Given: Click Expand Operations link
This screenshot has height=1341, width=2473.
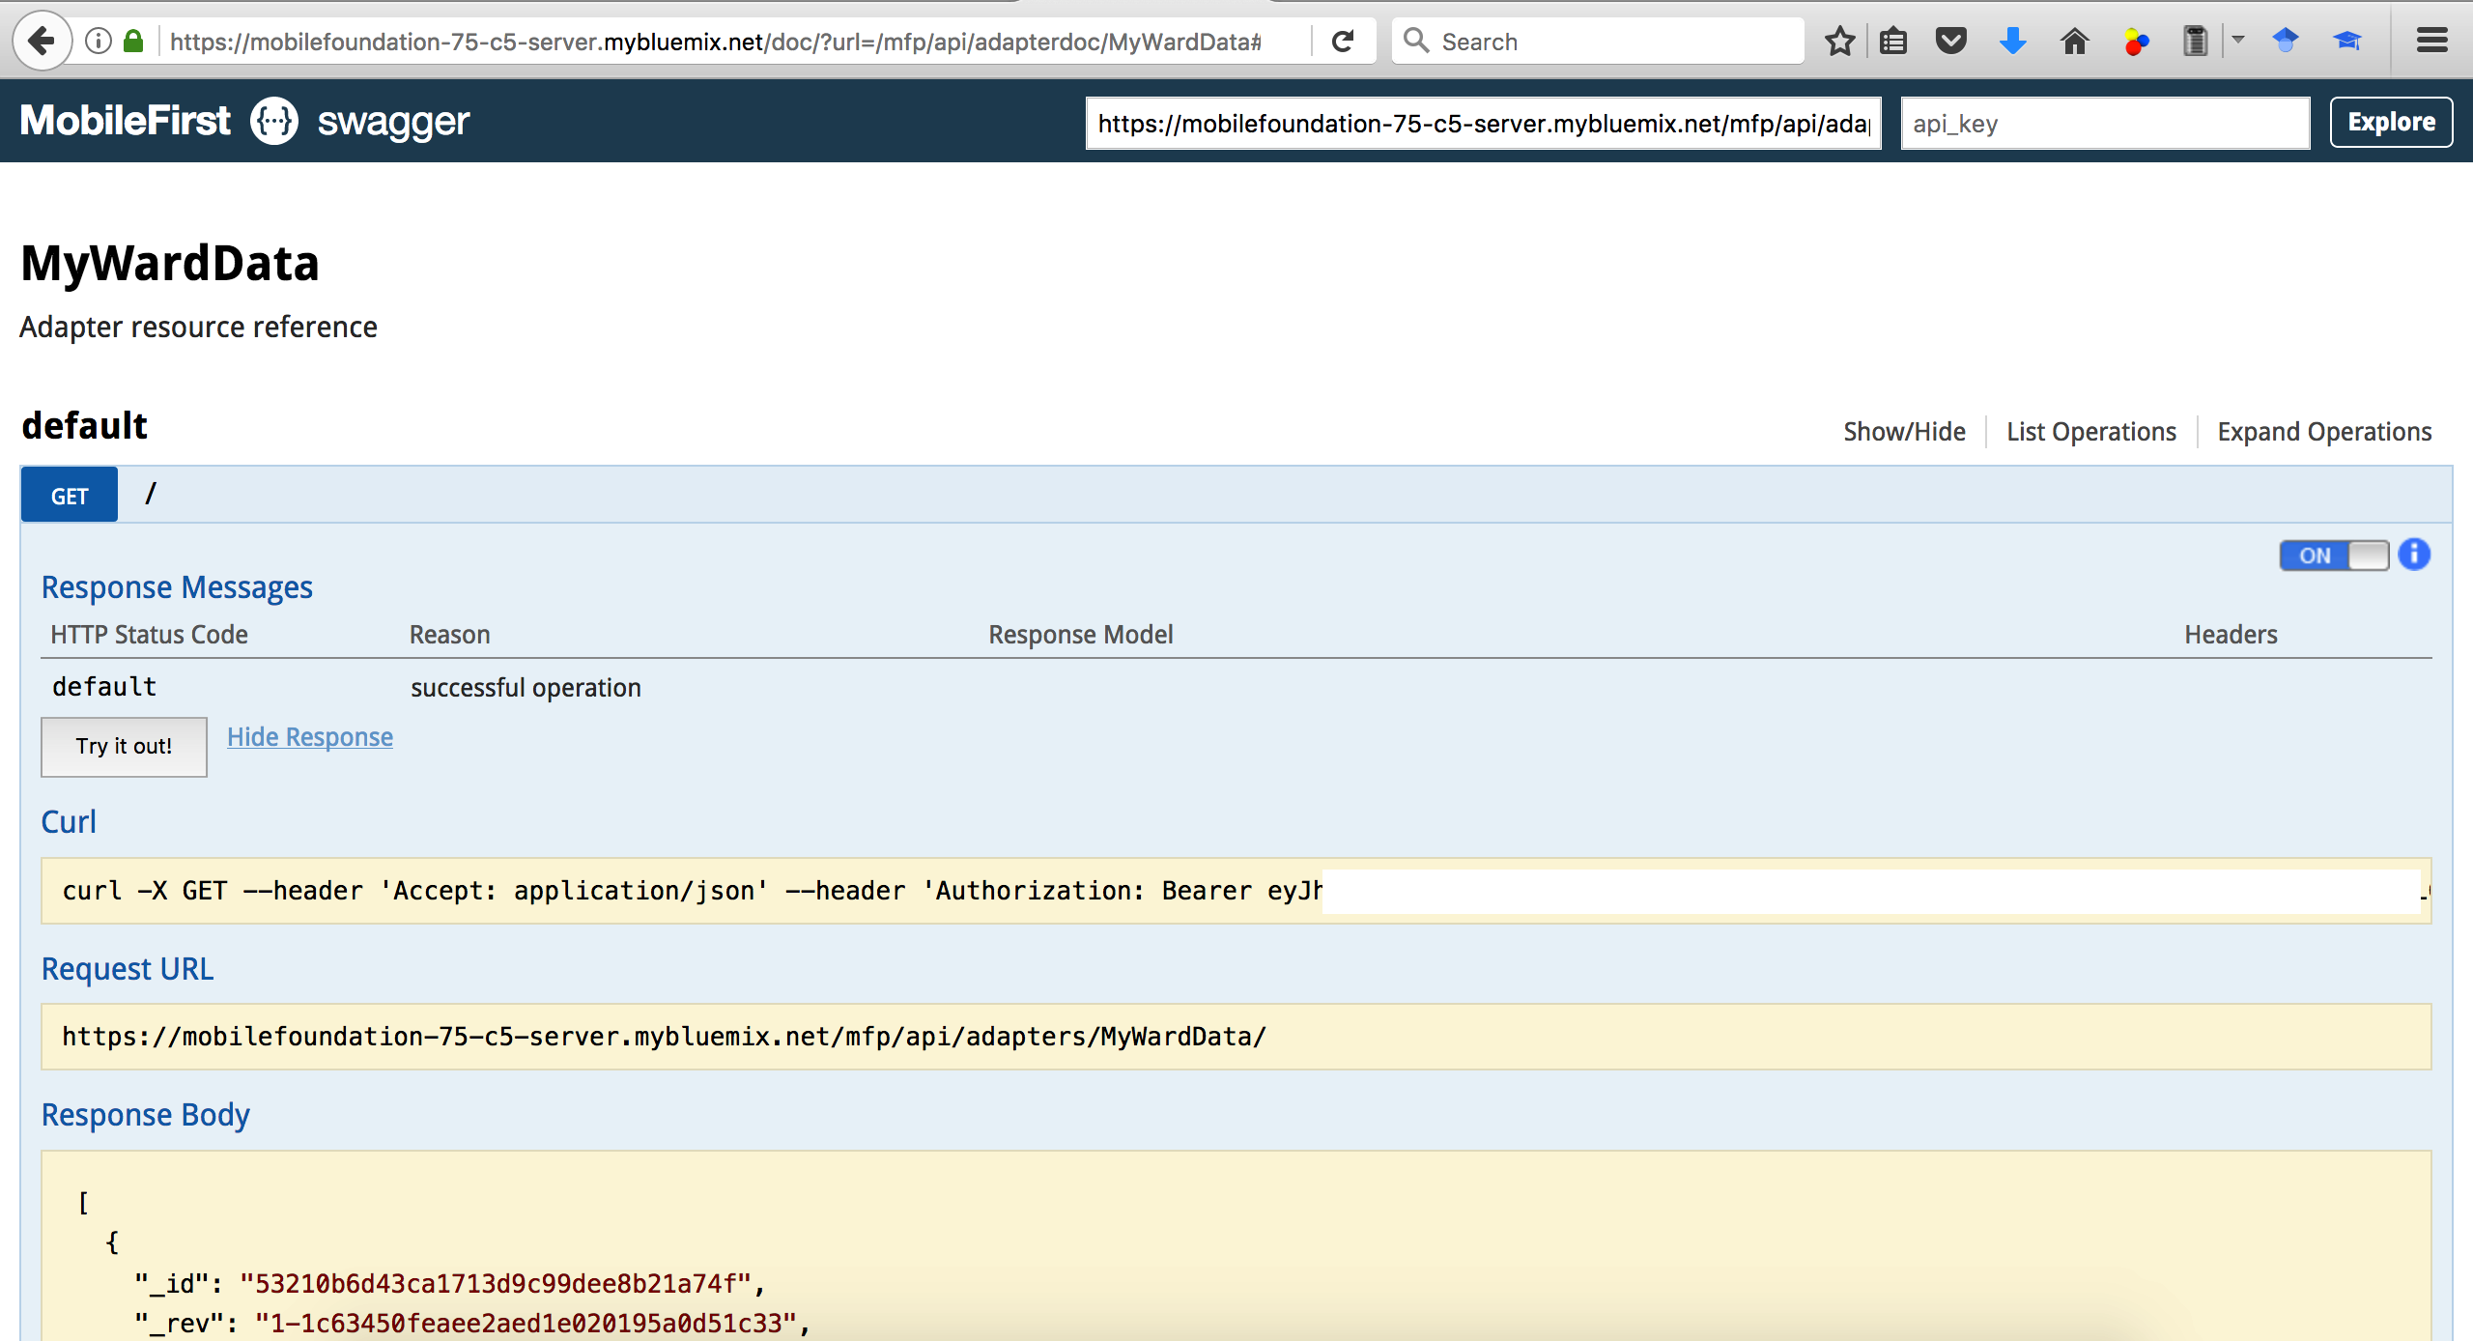Looking at the screenshot, I should click(2324, 432).
